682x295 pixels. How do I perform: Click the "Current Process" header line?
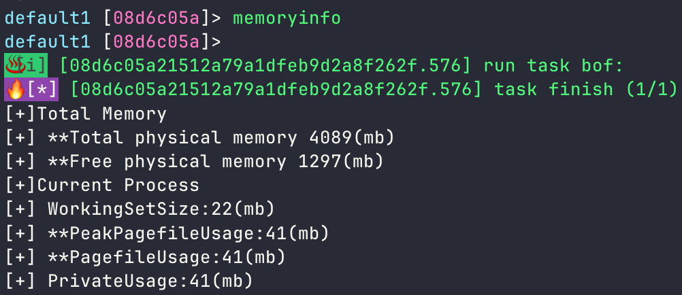[102, 185]
